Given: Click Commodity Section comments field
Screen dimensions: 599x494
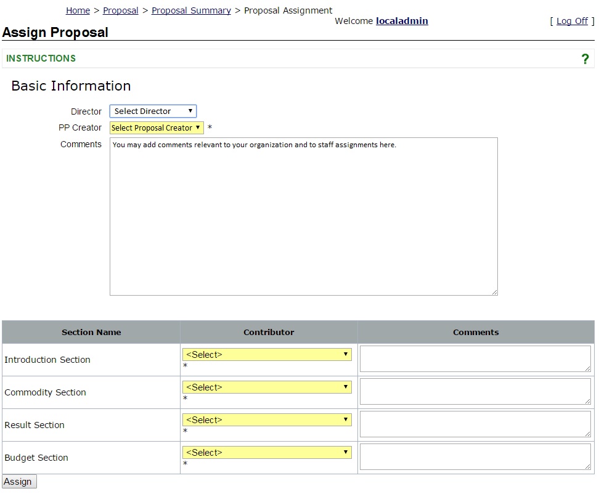Looking at the screenshot, I should pos(475,391).
